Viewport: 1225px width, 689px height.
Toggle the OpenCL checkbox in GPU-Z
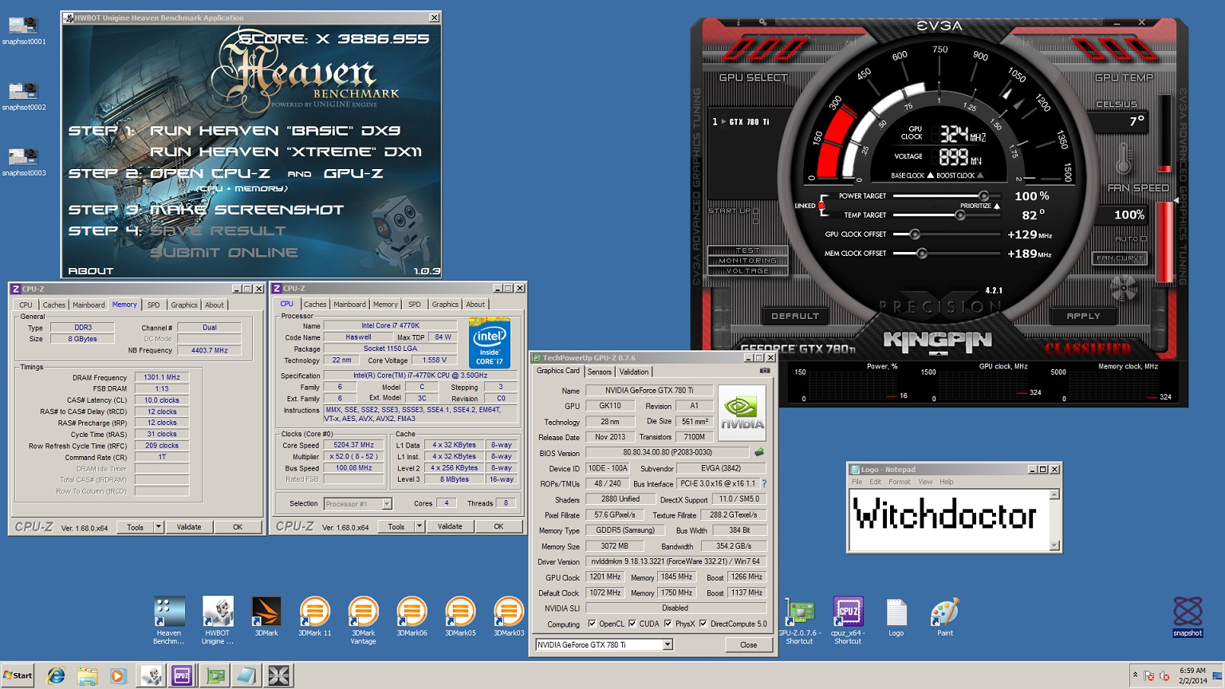click(592, 624)
